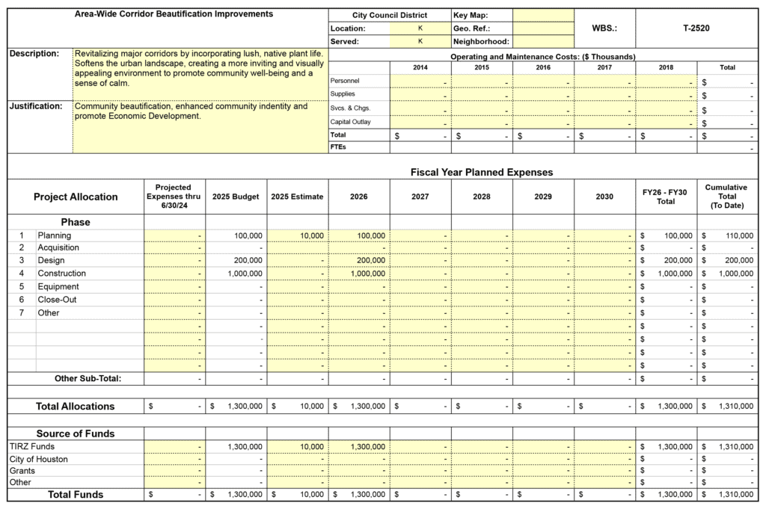Select the Equipment 2030 cell
766x509 pixels.
pyautogui.click(x=604, y=287)
